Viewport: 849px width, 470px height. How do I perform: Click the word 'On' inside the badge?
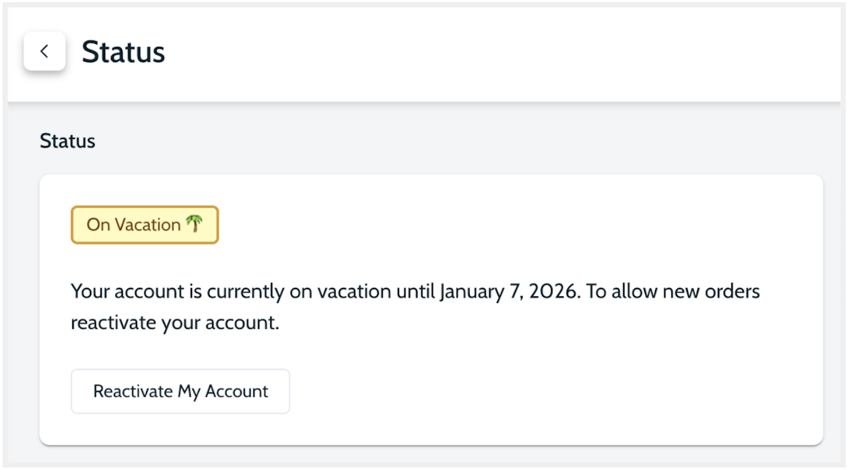(98, 224)
